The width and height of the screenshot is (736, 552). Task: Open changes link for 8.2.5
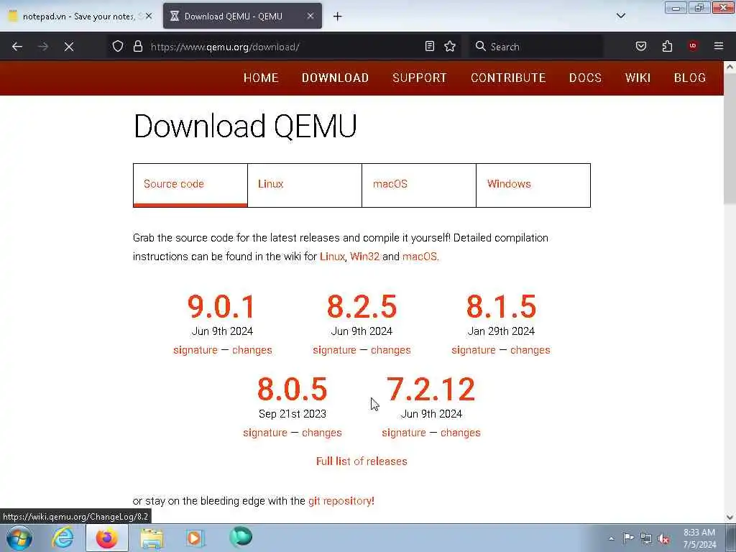(x=390, y=350)
